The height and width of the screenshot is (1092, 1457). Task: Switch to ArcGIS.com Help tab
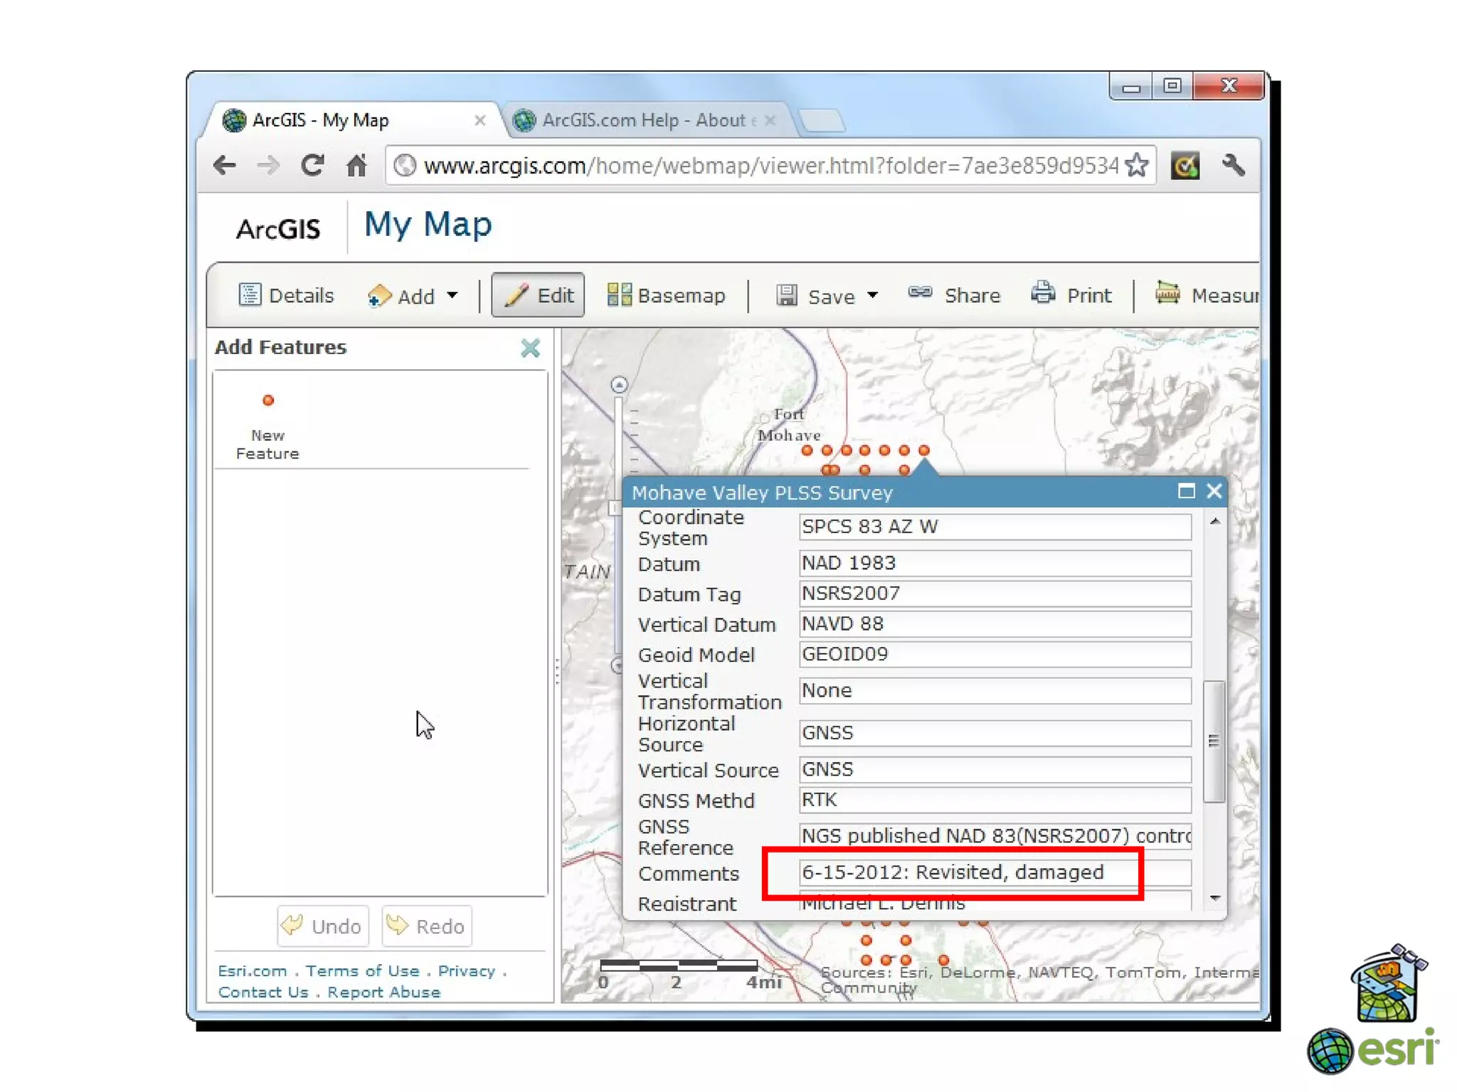[x=640, y=120]
